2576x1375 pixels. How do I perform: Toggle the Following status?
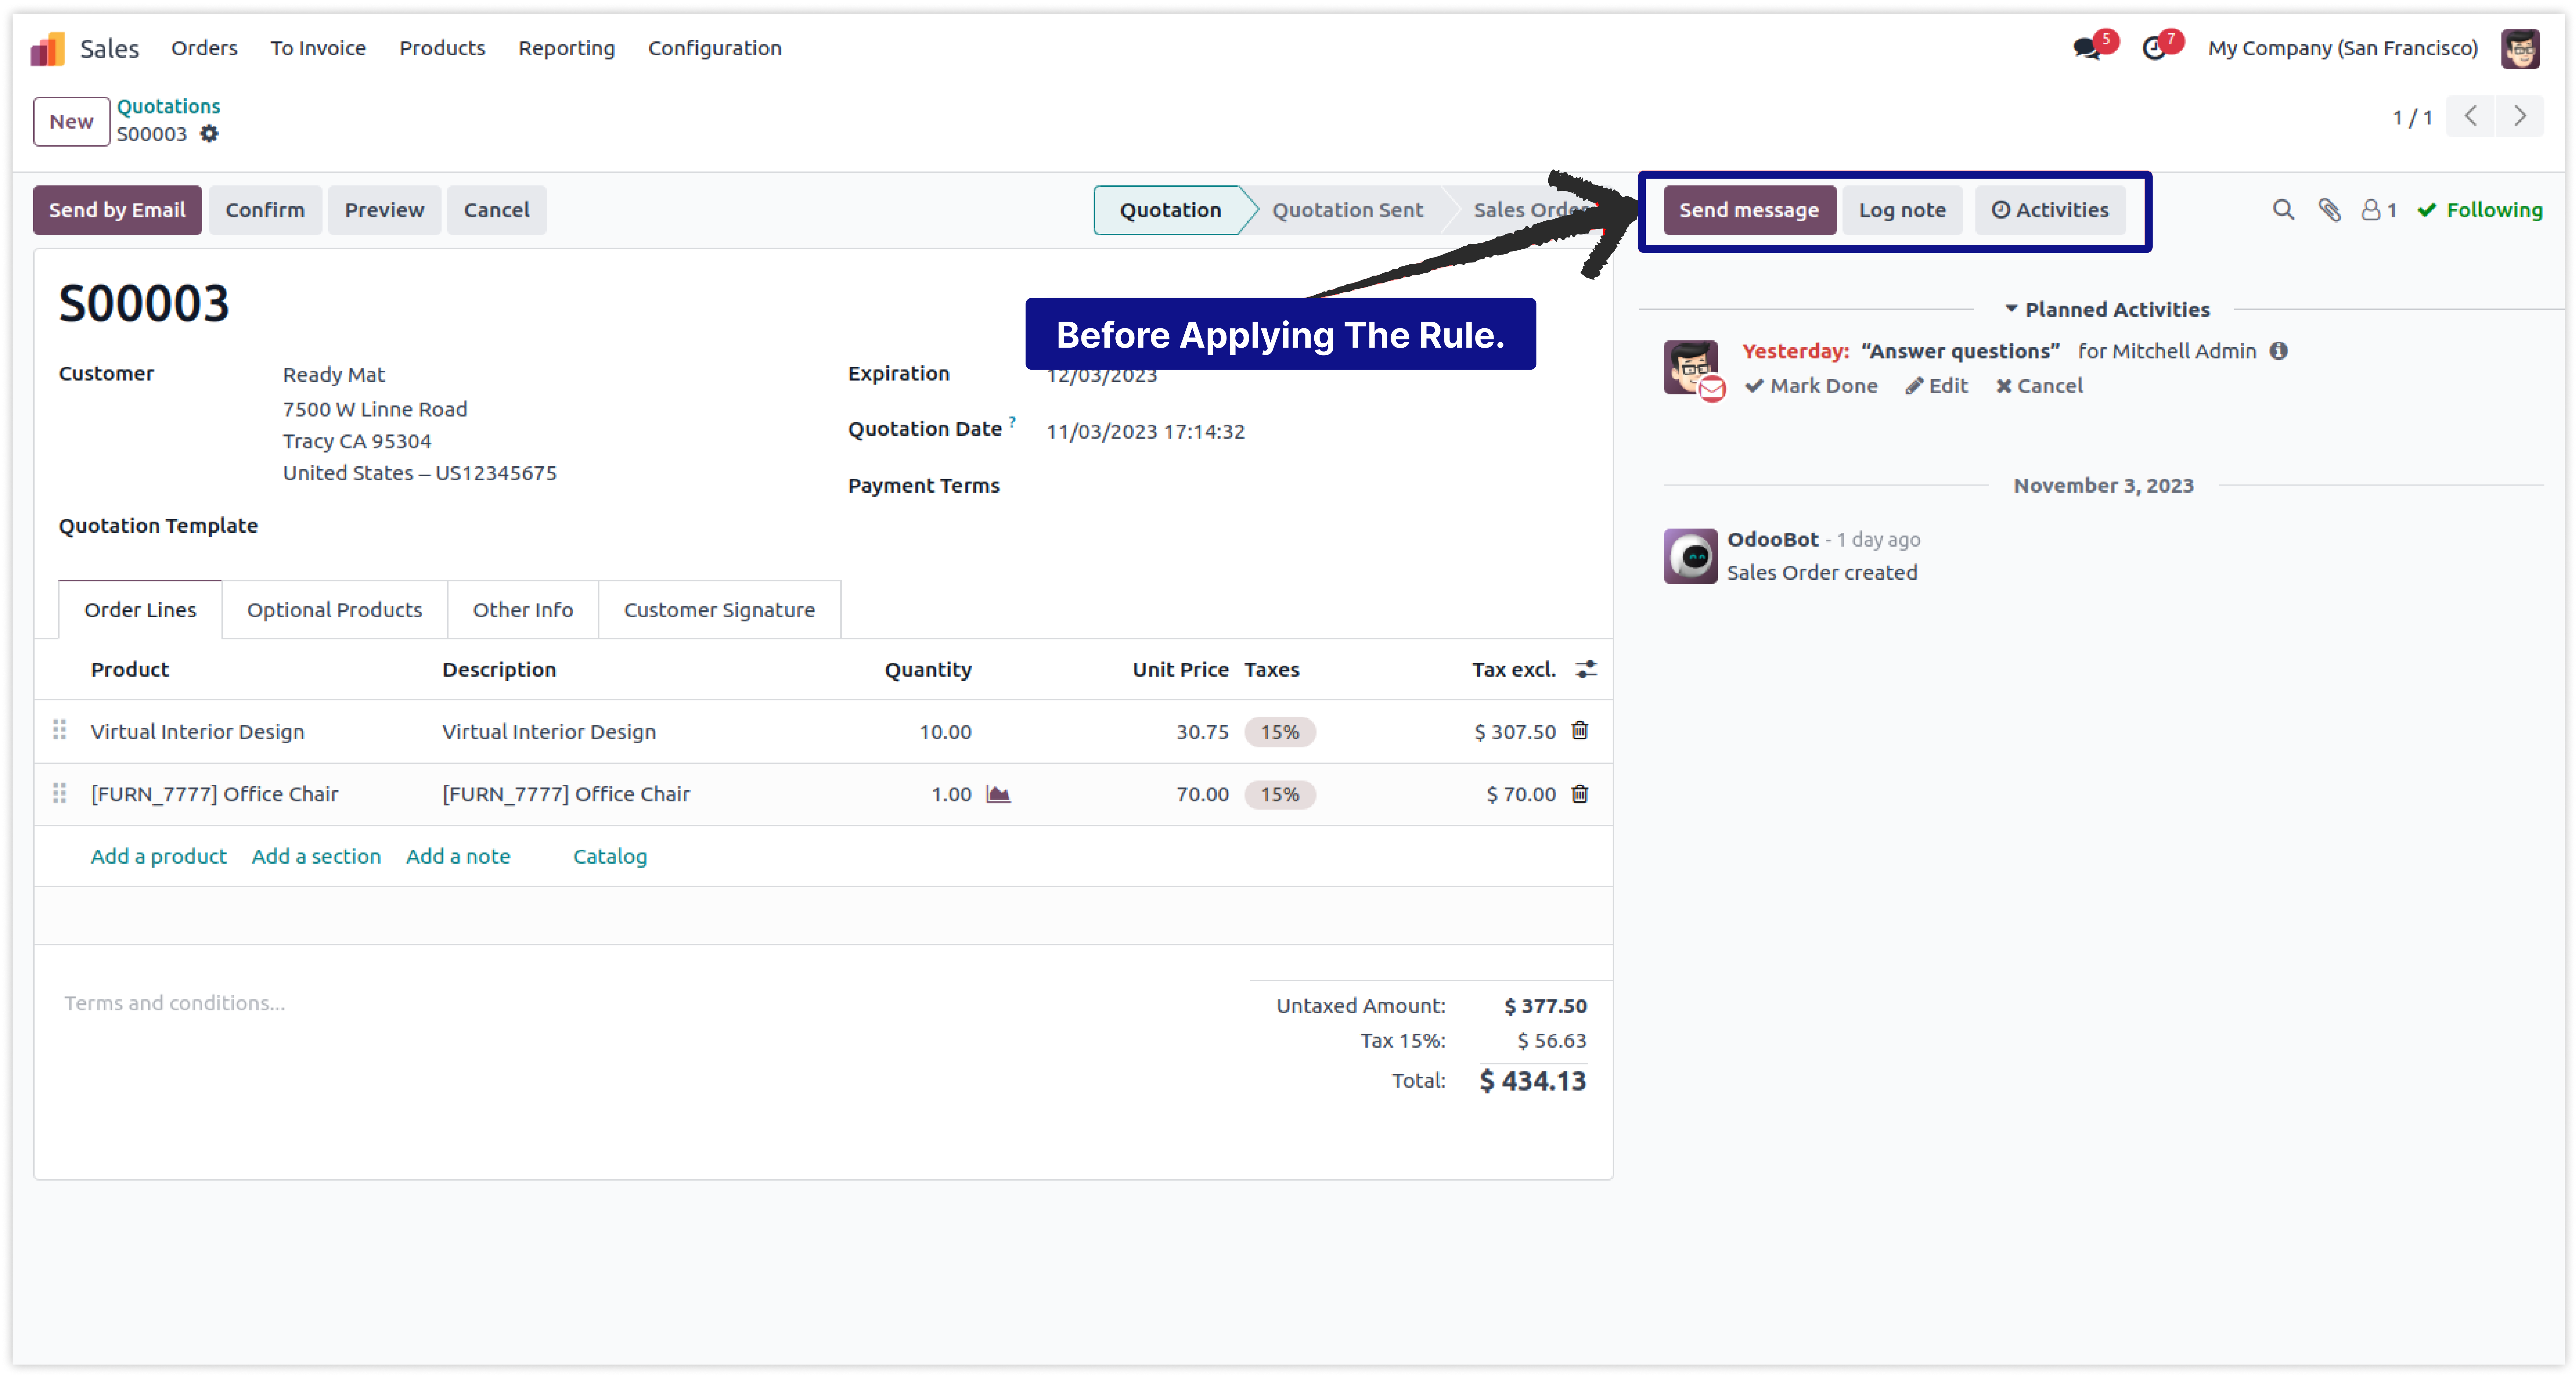click(2480, 210)
